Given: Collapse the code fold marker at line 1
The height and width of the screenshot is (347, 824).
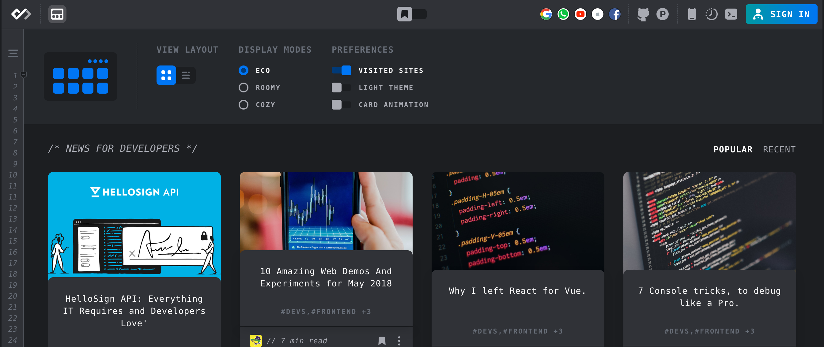Looking at the screenshot, I should click(x=24, y=75).
